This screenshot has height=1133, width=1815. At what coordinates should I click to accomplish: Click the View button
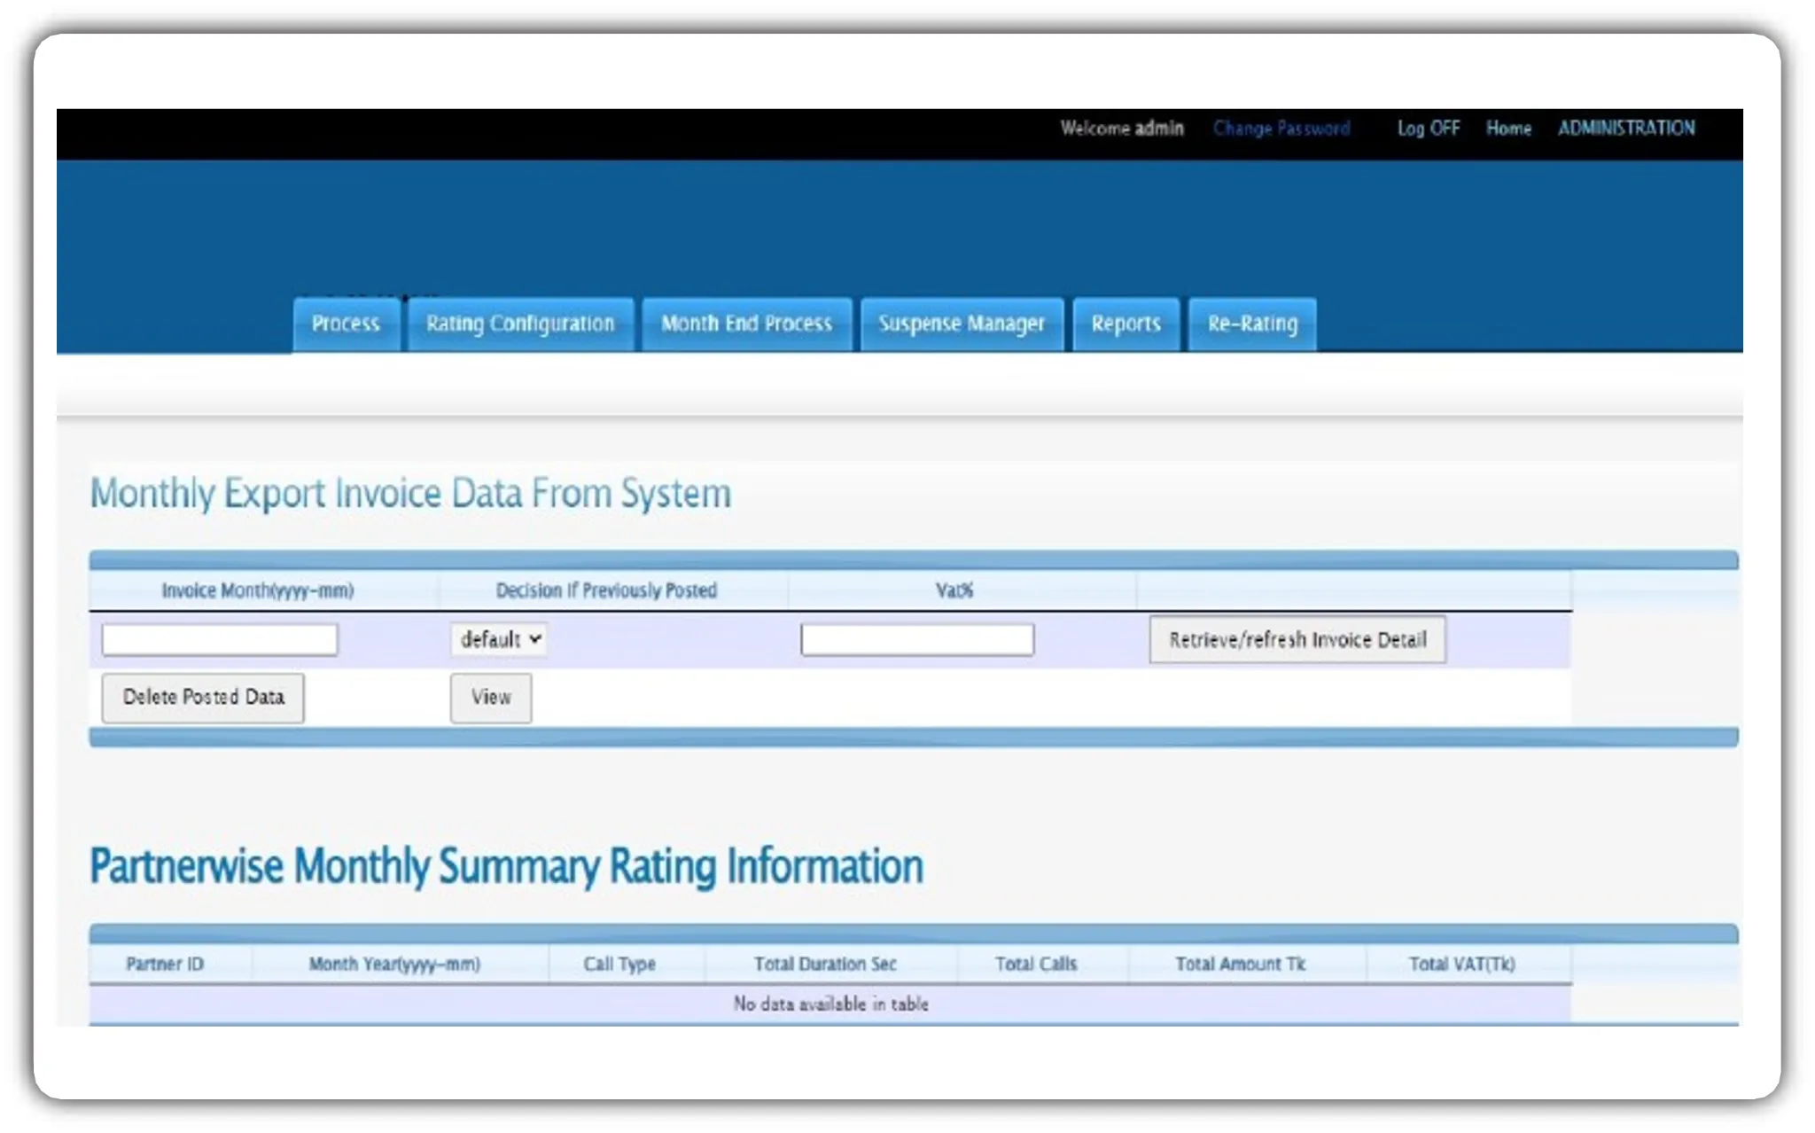[491, 698]
